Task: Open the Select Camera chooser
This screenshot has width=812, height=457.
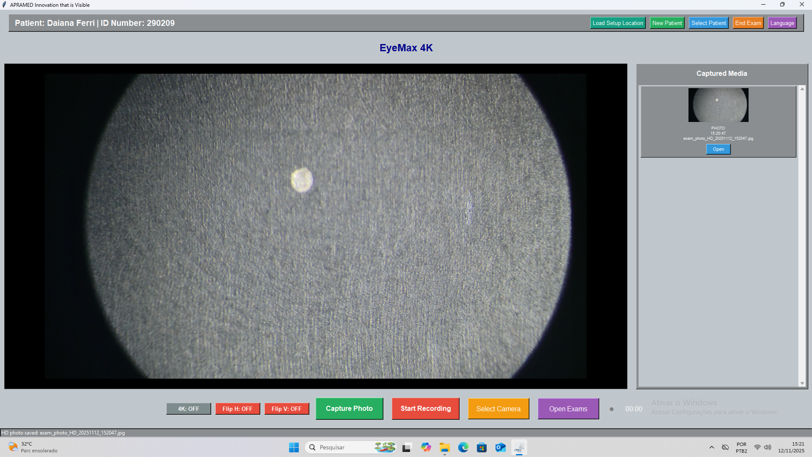Action: coord(498,409)
